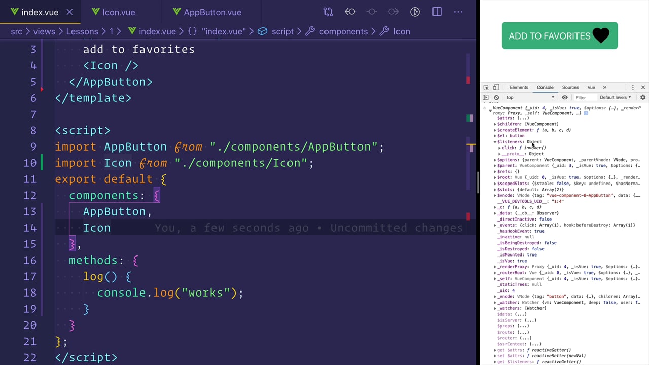
Task: Open the timeline clock icon in editor toolbar
Action: (415, 12)
